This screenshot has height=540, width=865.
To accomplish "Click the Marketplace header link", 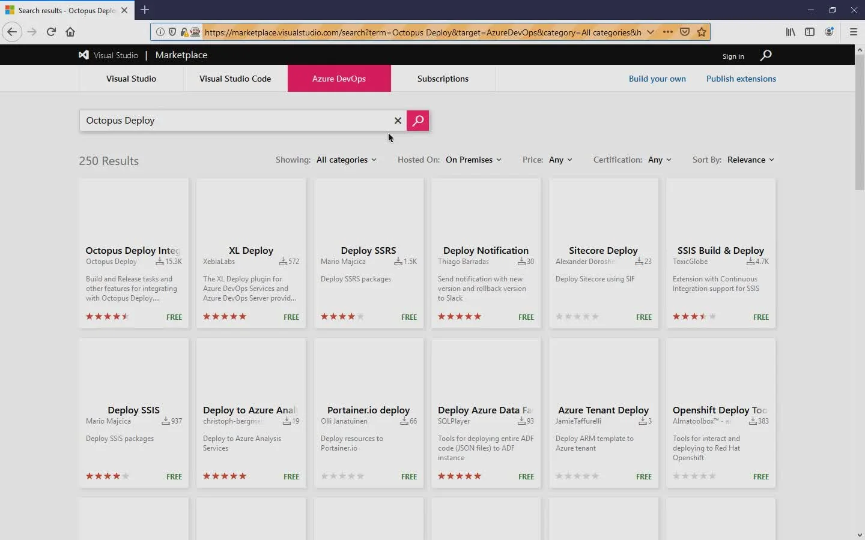I will 181,55.
